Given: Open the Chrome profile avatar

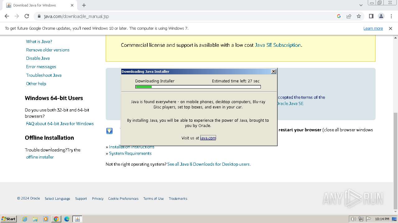Looking at the screenshot, I should click(381, 16).
